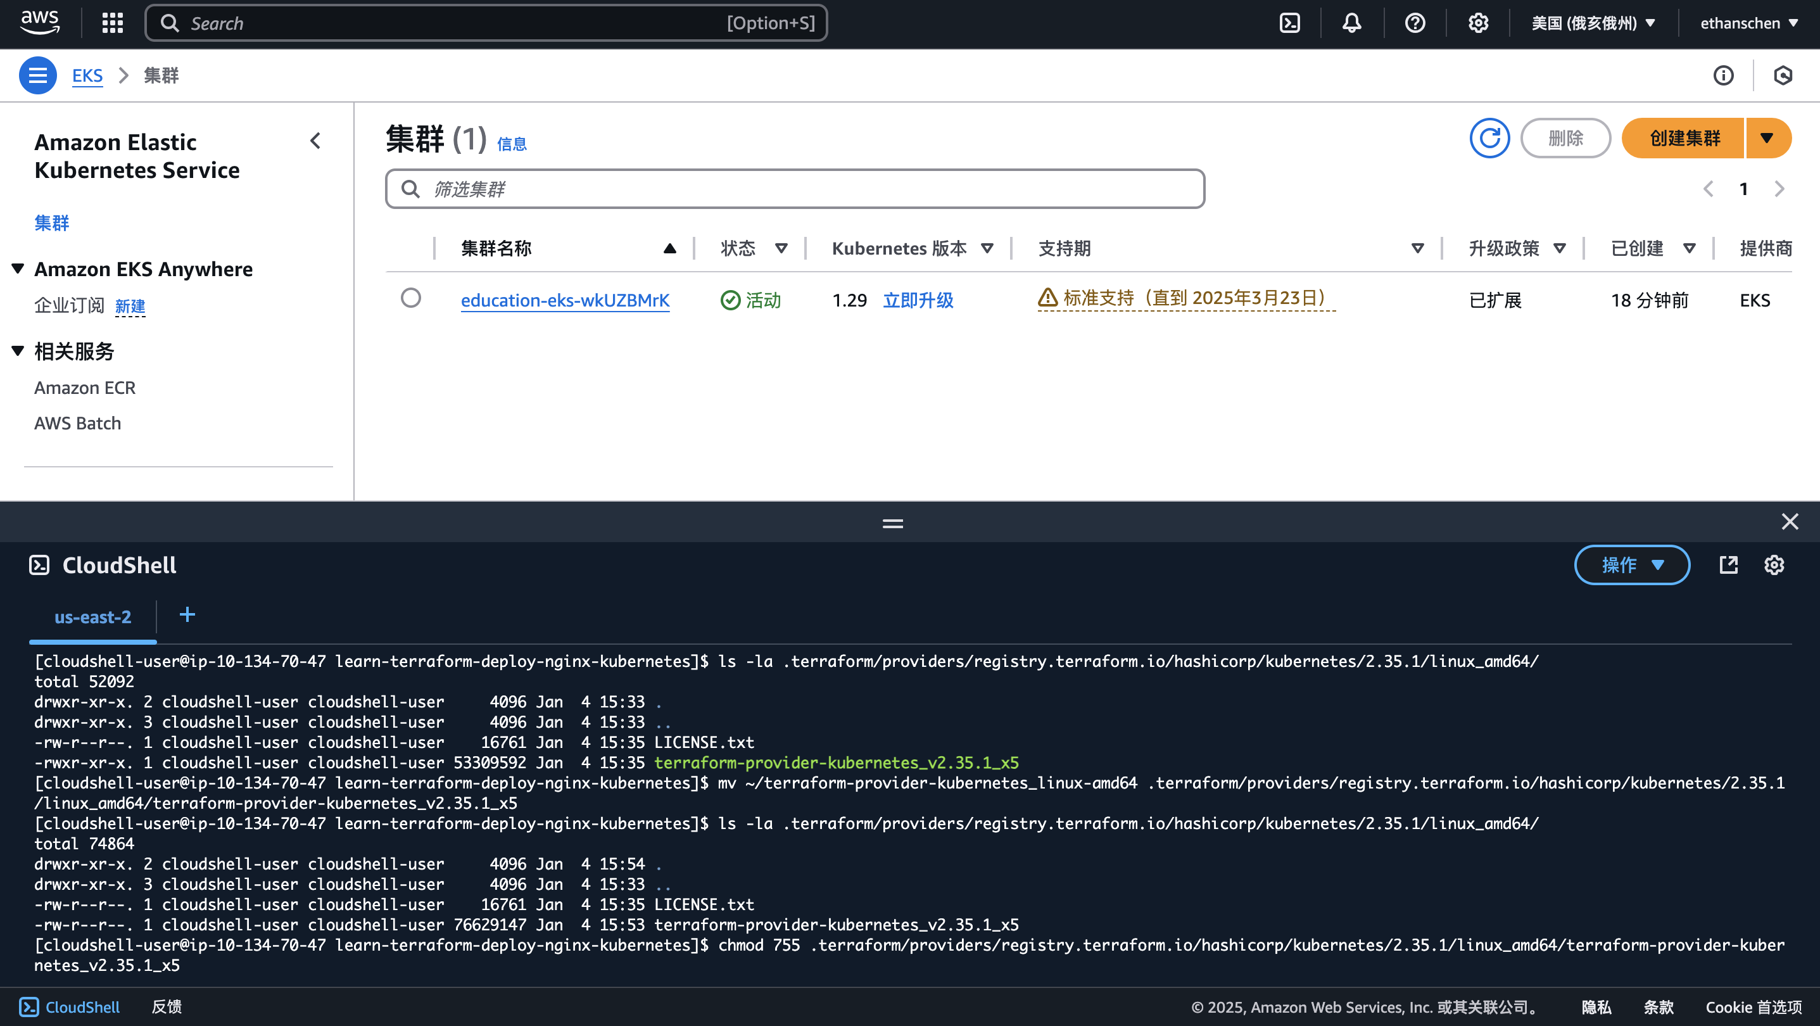
Task: Open the AWS services grid menu
Action: click(112, 23)
